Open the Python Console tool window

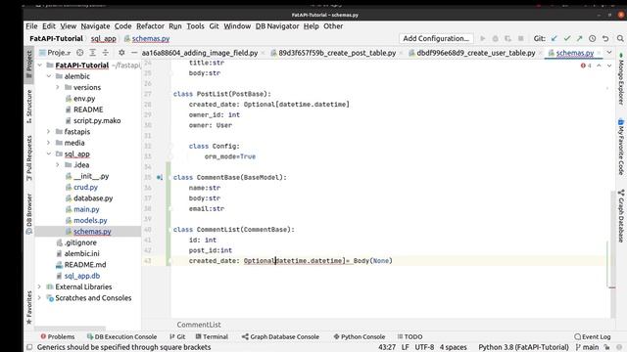tap(360, 336)
